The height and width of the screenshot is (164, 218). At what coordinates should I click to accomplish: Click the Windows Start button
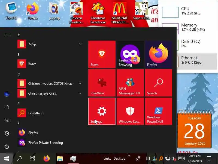point(7,159)
